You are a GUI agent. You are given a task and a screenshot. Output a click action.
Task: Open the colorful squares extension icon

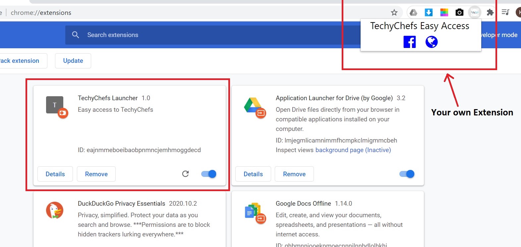click(x=444, y=13)
